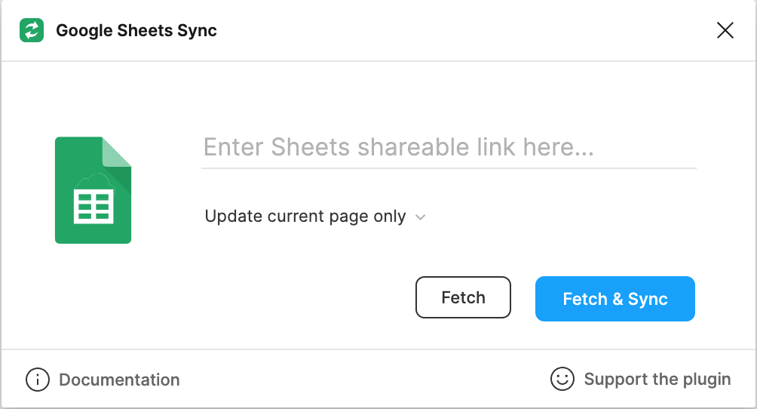Click the blank area left of Fetch button
The width and height of the screenshot is (757, 409).
tap(302, 297)
